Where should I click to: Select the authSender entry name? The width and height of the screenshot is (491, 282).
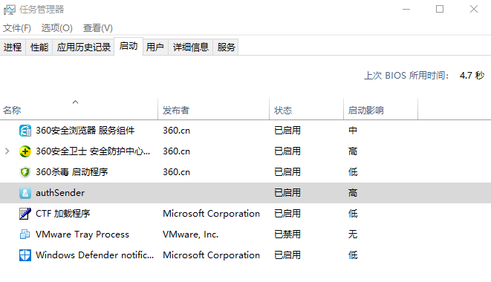coord(60,193)
